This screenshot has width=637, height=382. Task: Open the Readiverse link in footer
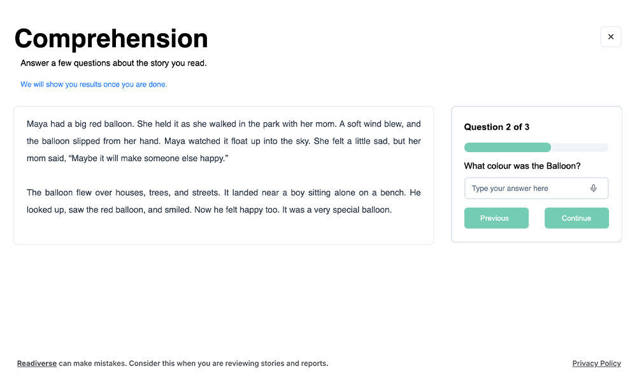tap(36, 364)
